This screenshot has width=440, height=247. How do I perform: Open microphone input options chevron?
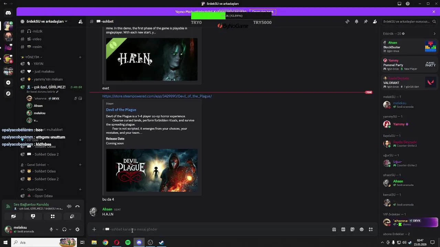click(x=57, y=230)
